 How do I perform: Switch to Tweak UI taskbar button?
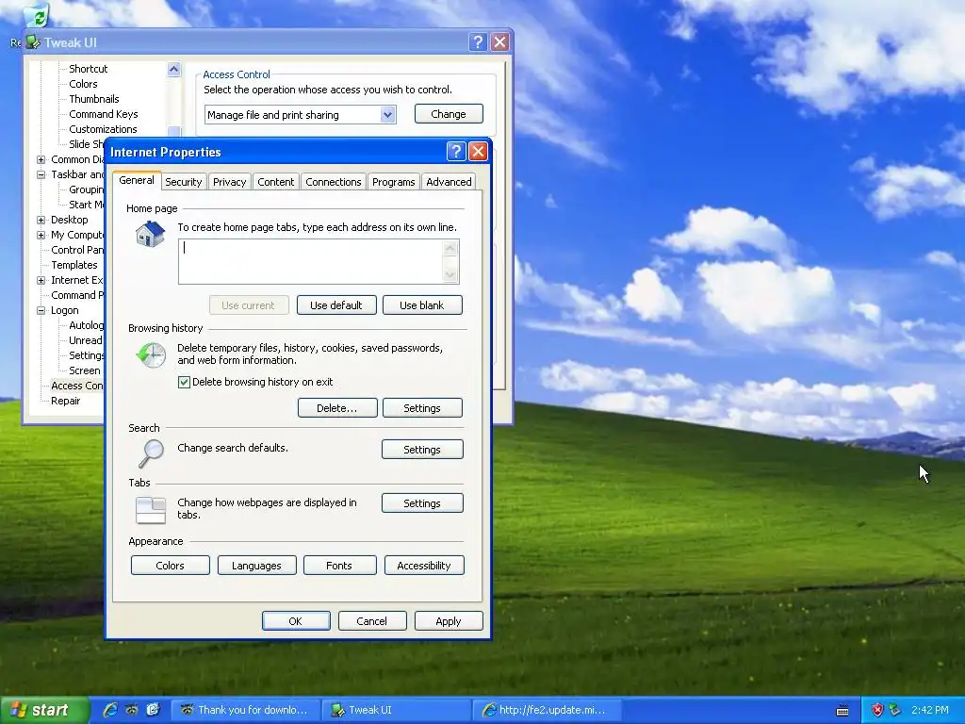[396, 710]
